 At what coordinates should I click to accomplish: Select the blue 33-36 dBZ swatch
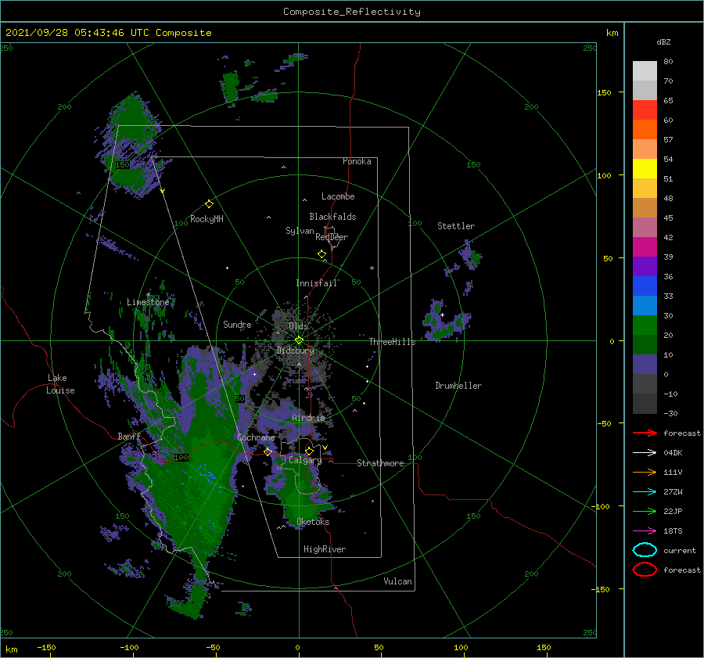[x=645, y=286]
